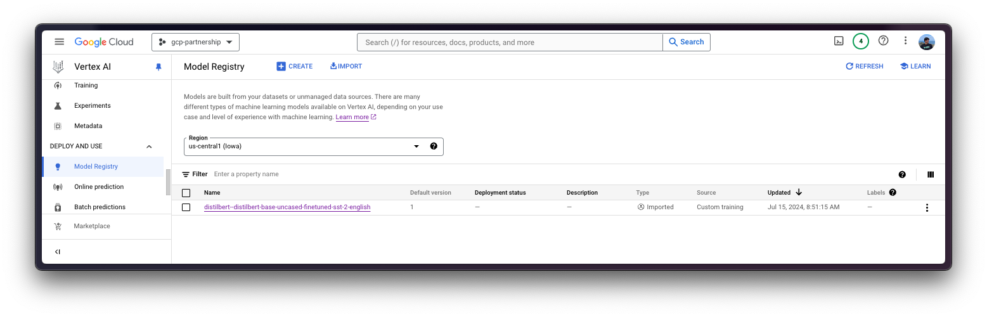
Task: Focus the resource search field
Action: click(510, 42)
